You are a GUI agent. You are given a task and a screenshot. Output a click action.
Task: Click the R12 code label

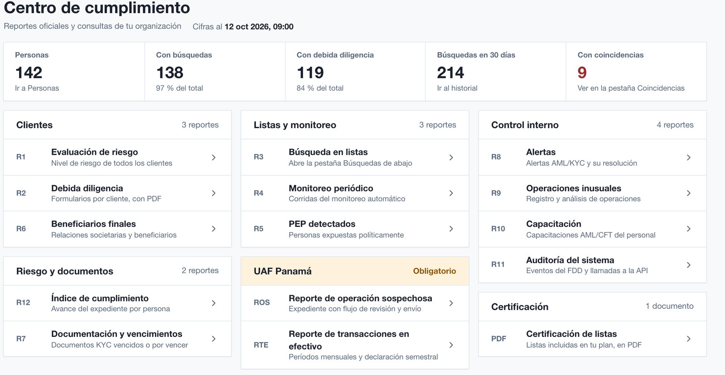point(23,303)
